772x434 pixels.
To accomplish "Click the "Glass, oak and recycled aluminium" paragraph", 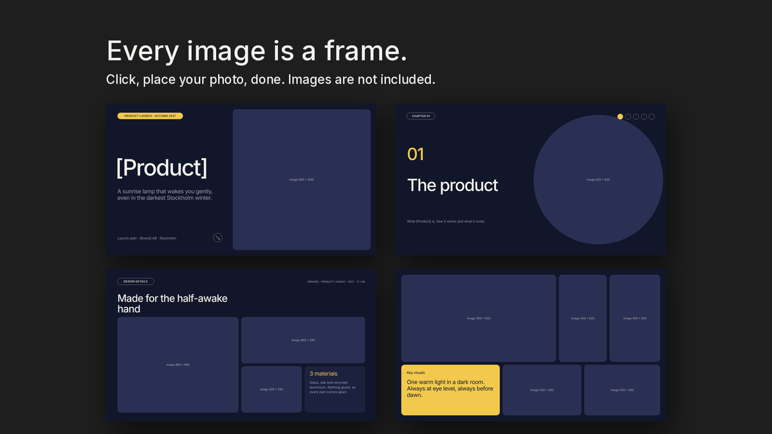I will point(333,387).
